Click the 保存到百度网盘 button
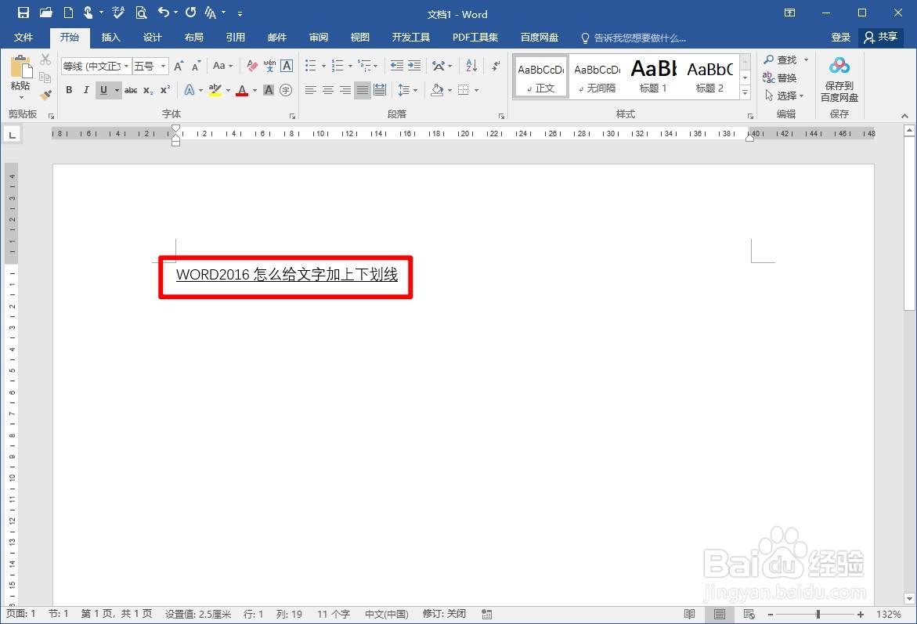The width and height of the screenshot is (917, 624). tap(839, 78)
